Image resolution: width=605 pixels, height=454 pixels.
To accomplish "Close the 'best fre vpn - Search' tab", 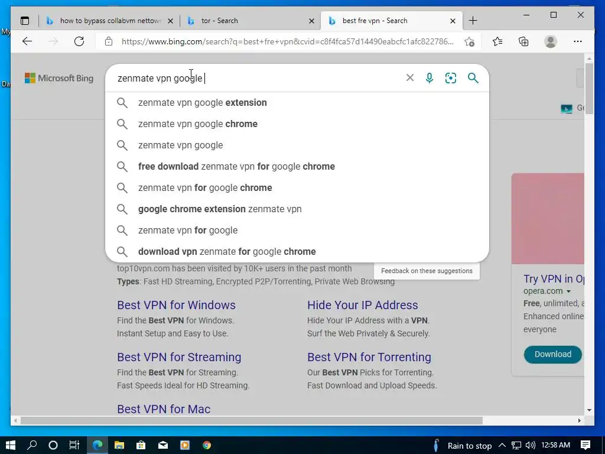I will [453, 21].
